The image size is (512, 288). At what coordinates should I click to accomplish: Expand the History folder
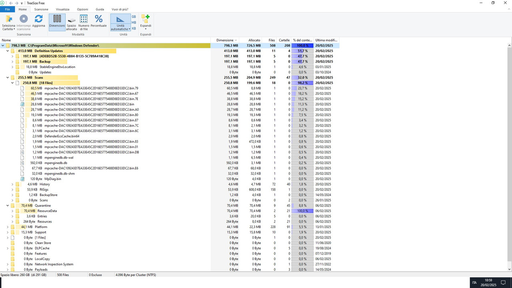[x=12, y=184]
